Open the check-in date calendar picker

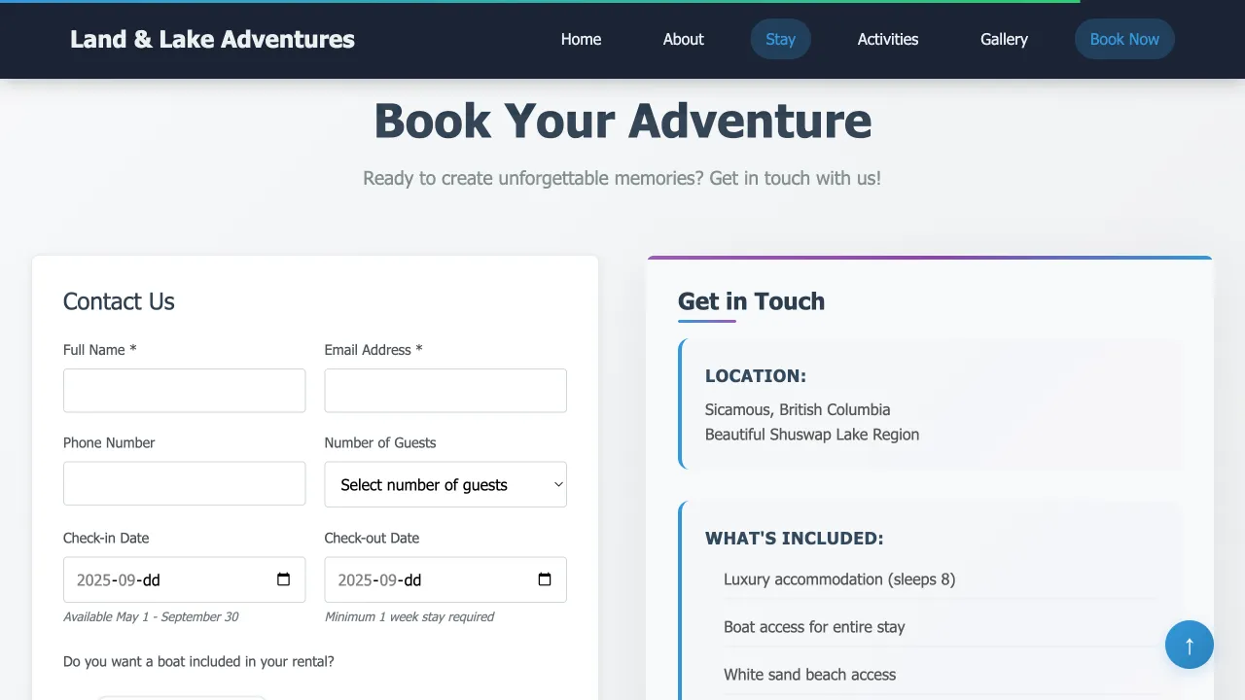[x=284, y=579]
